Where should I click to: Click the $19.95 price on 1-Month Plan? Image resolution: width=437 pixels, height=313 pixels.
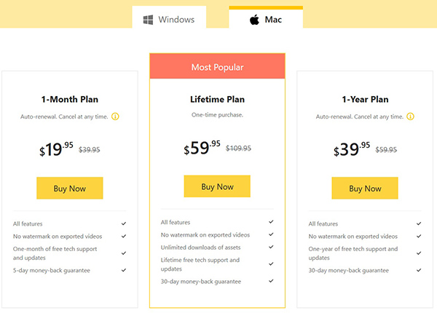click(x=56, y=149)
